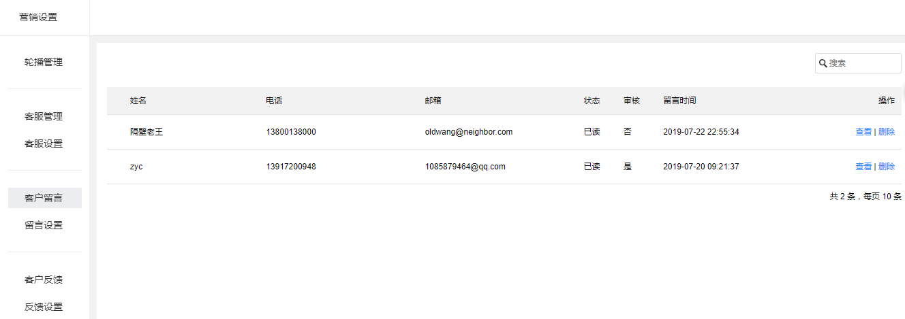Click the 营销设置 header title
This screenshot has width=905, height=319.
click(38, 17)
